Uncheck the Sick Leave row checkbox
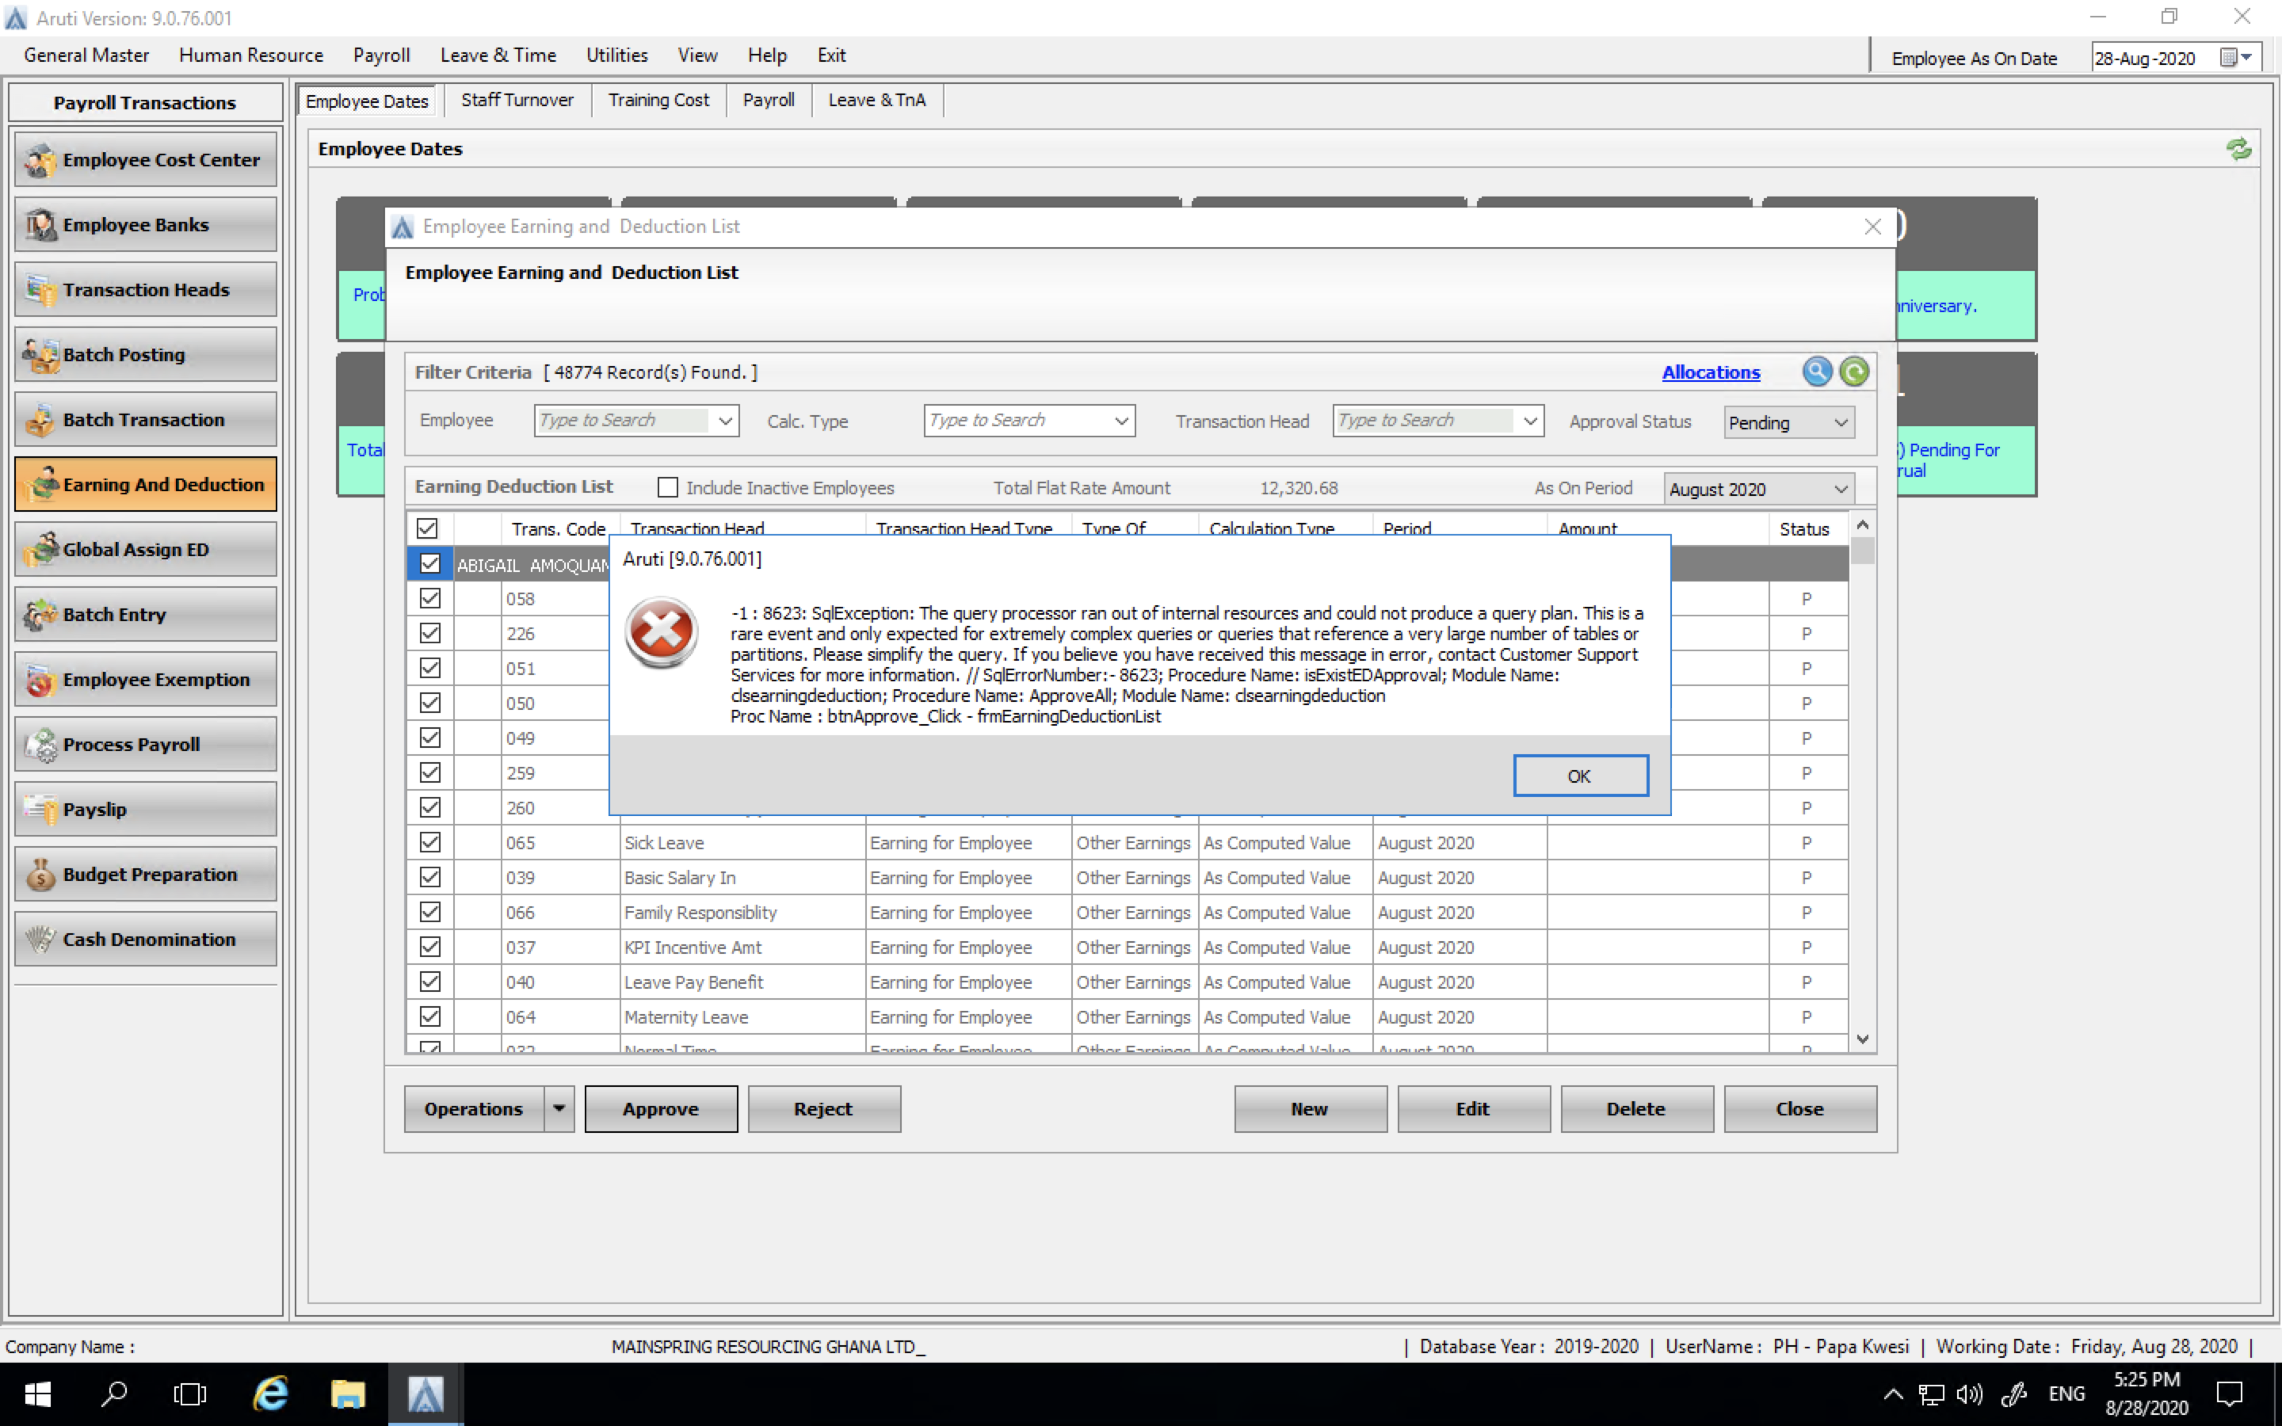The height and width of the screenshot is (1426, 2282). click(430, 841)
